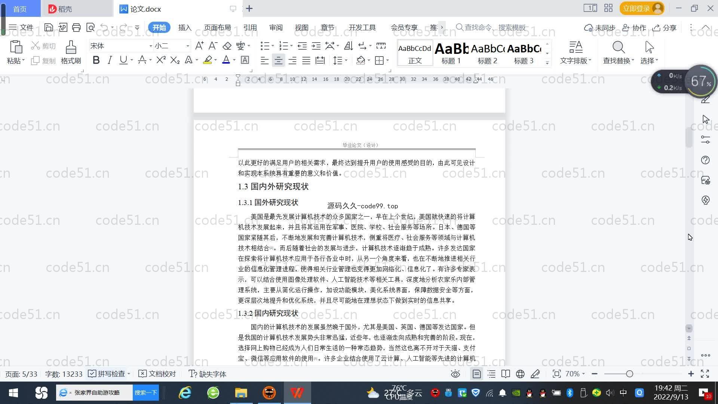718x404 pixels.
Task: Click 立即登录 login button
Action: click(642, 8)
